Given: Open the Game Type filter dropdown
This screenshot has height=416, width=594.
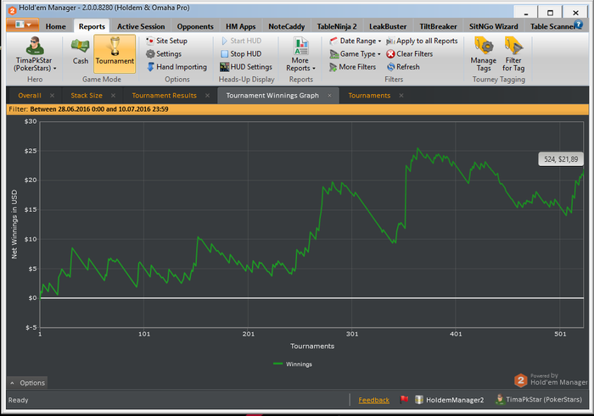Looking at the screenshot, I should 355,54.
